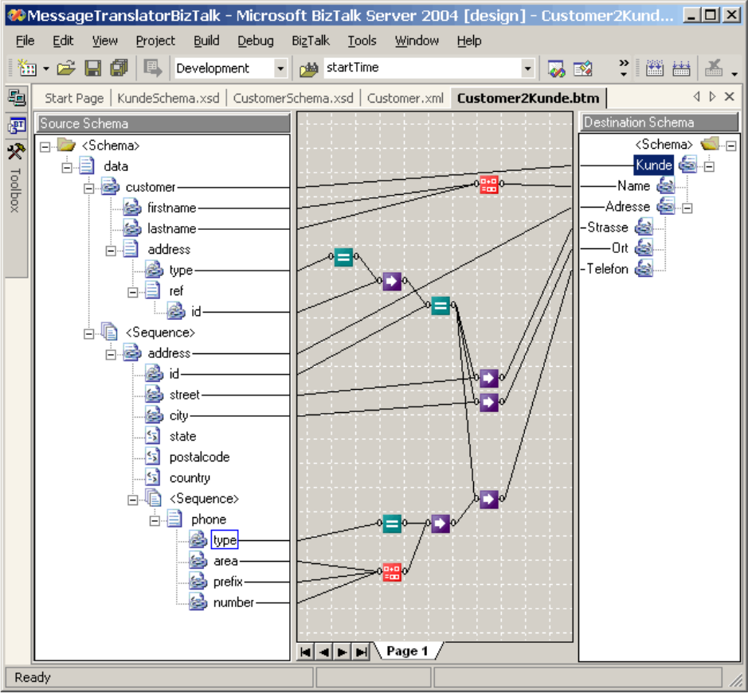Click the red concatenate functoid near Name
Image resolution: width=748 pixels, height=693 pixels.
coord(488,184)
